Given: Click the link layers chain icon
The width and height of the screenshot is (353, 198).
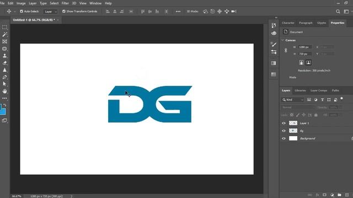Looking at the screenshot, I should coord(310,195).
